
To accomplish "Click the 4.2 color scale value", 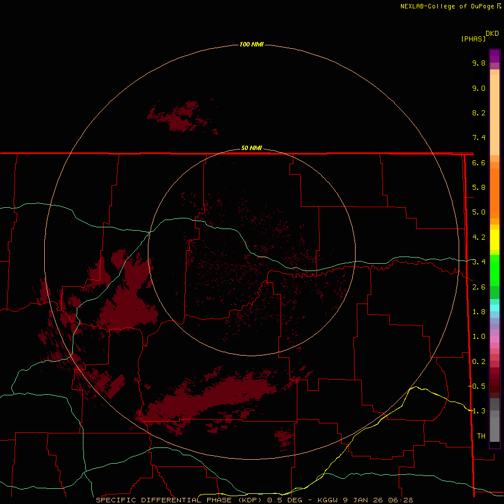I will pos(479,237).
